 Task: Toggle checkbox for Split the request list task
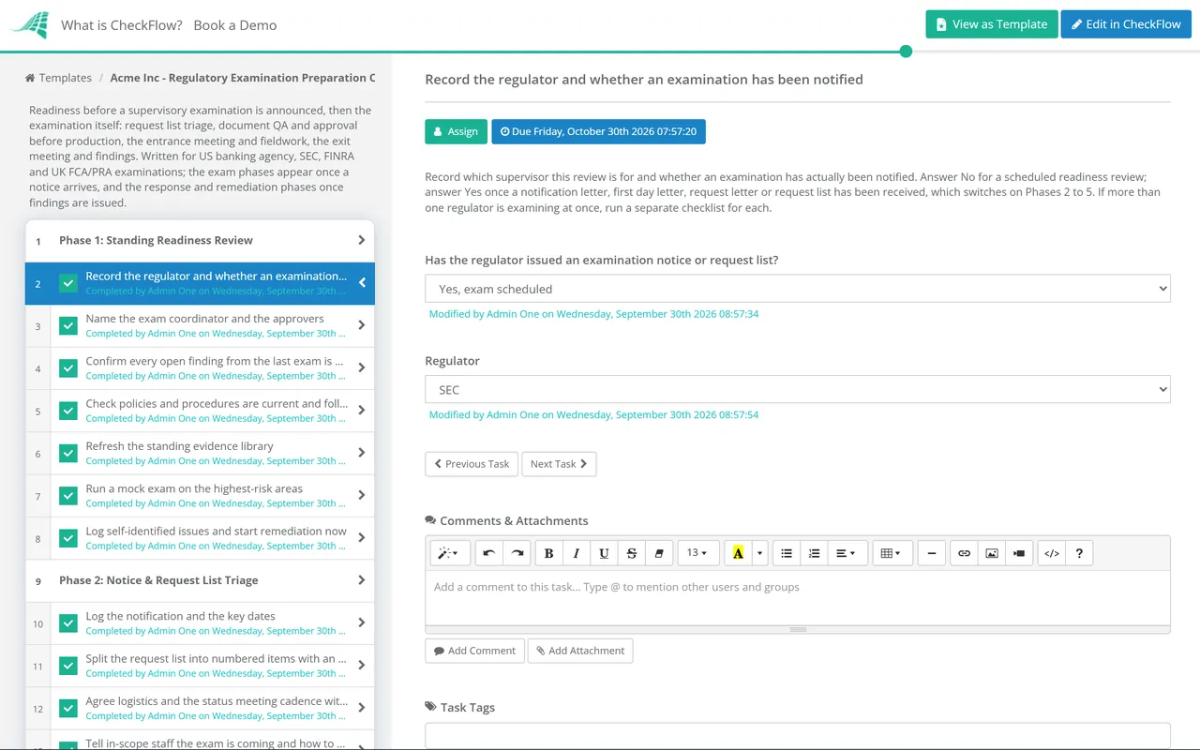point(68,666)
